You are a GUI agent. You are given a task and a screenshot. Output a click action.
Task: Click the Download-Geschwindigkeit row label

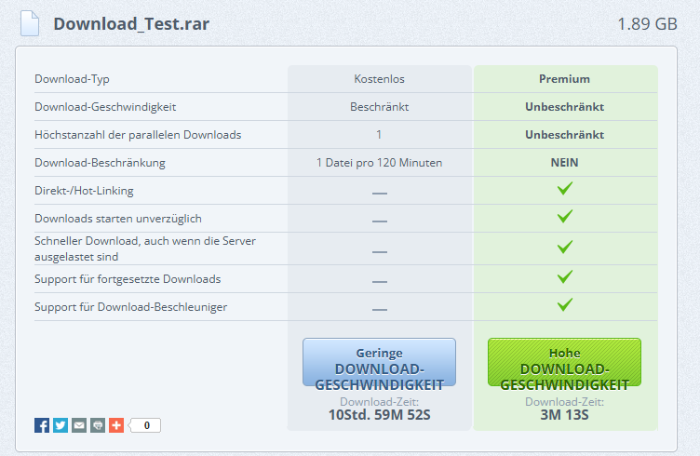[105, 107]
